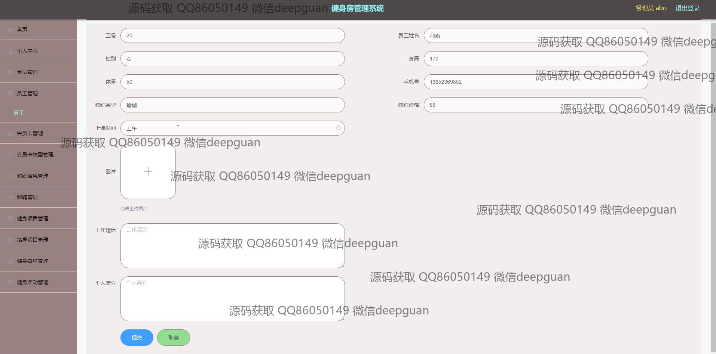This screenshot has height=354, width=716.
Task: Submit the form with the 提交 button
Action: [137, 338]
